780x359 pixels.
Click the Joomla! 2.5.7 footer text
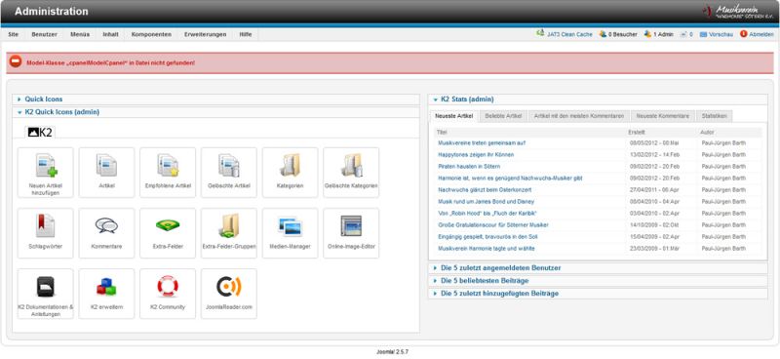[392, 351]
